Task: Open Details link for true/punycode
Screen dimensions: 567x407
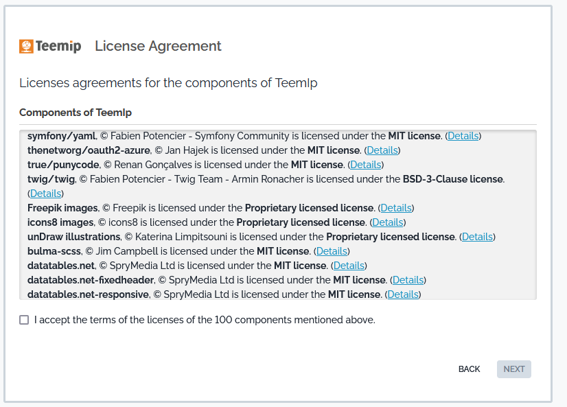Action: coord(366,165)
